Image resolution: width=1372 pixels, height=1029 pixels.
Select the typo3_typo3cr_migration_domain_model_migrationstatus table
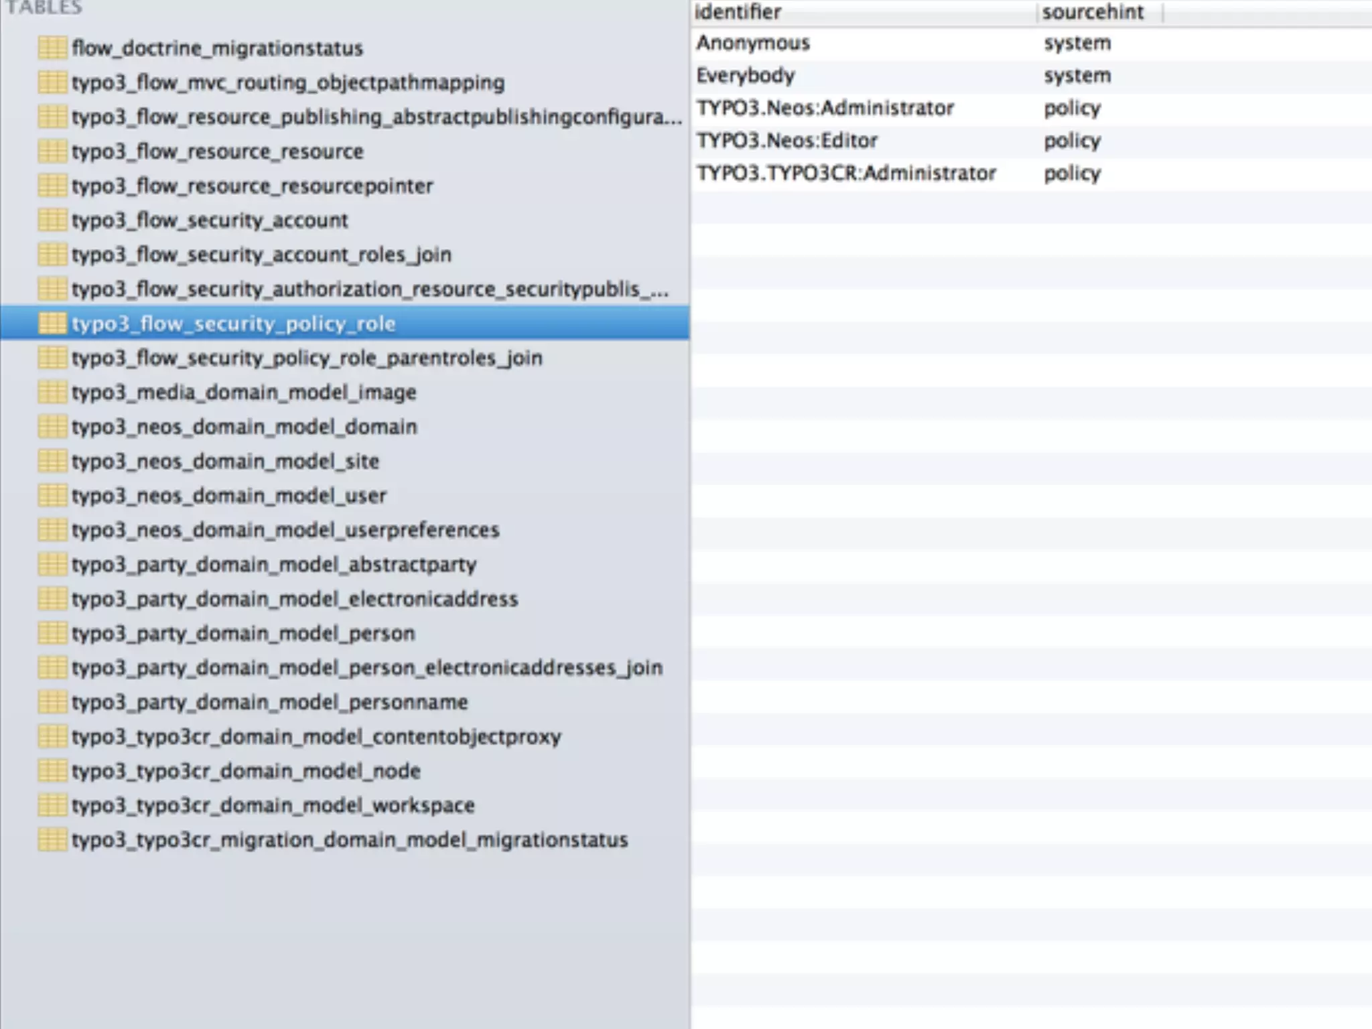click(x=349, y=840)
